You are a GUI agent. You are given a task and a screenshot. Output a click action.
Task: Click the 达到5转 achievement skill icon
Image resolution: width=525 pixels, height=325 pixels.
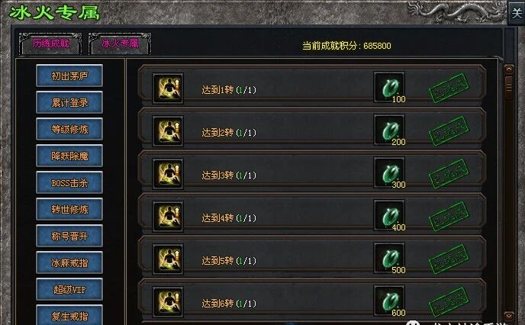pos(168,259)
